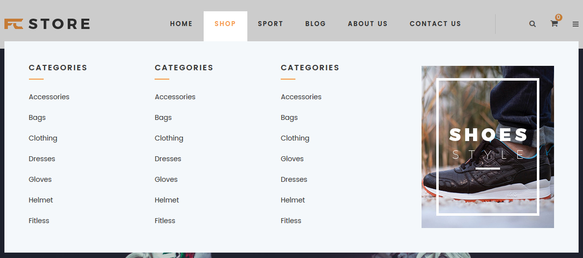Open the About Us page

[368, 24]
